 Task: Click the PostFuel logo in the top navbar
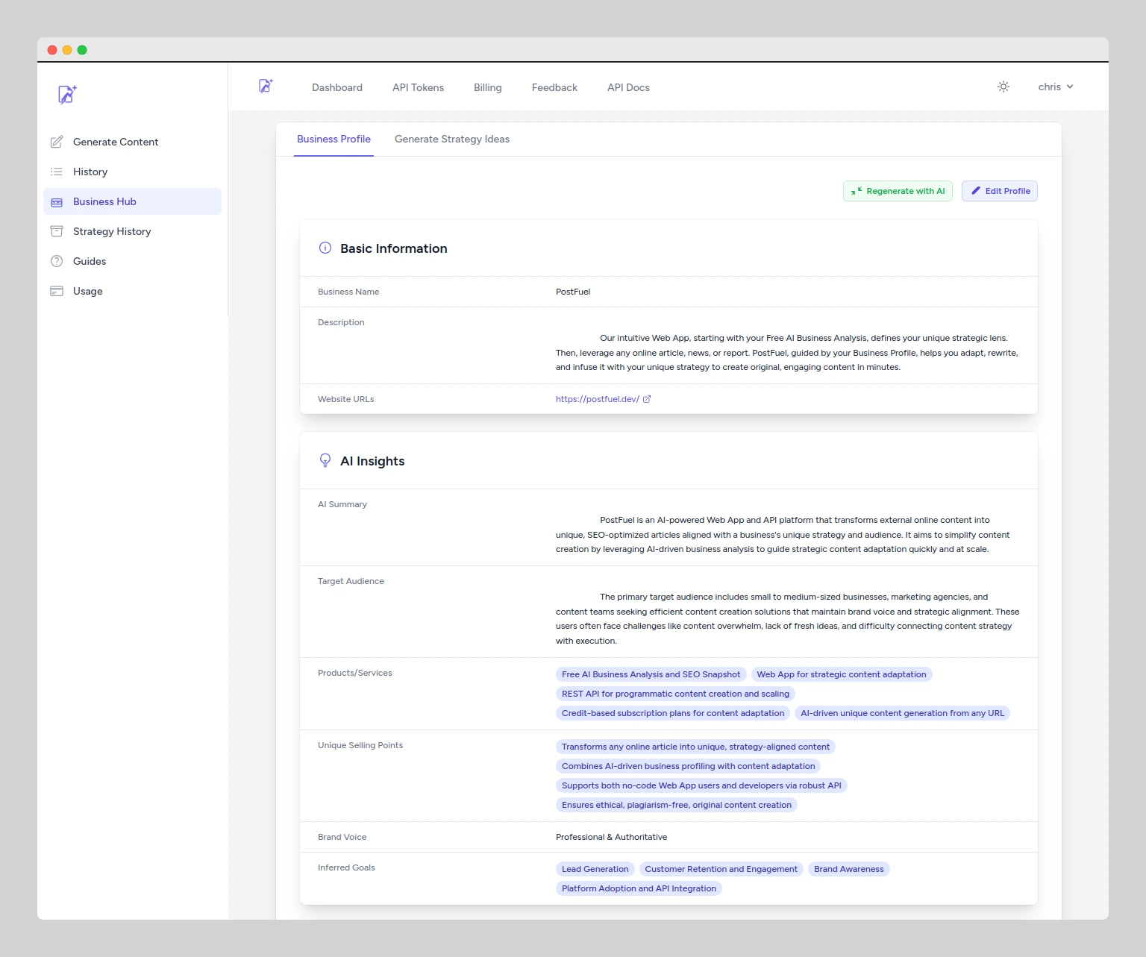coord(266,86)
